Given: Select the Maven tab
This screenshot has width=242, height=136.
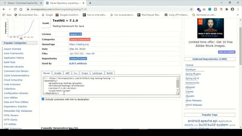Looking at the screenshot, I should pyautogui.click(x=47, y=73).
